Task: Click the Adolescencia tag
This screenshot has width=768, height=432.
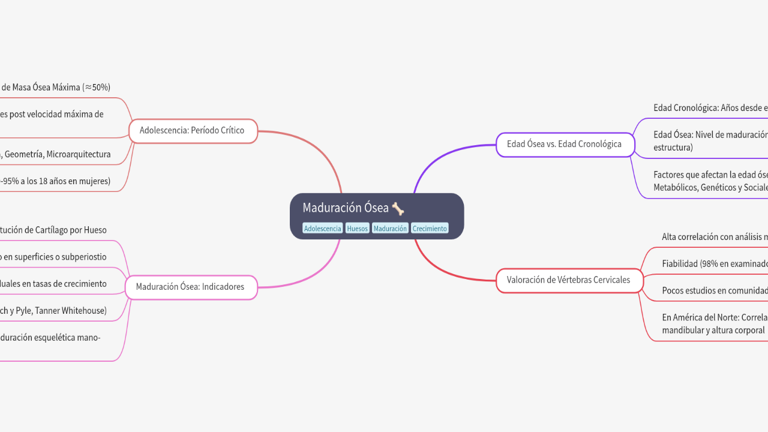Action: tap(323, 229)
